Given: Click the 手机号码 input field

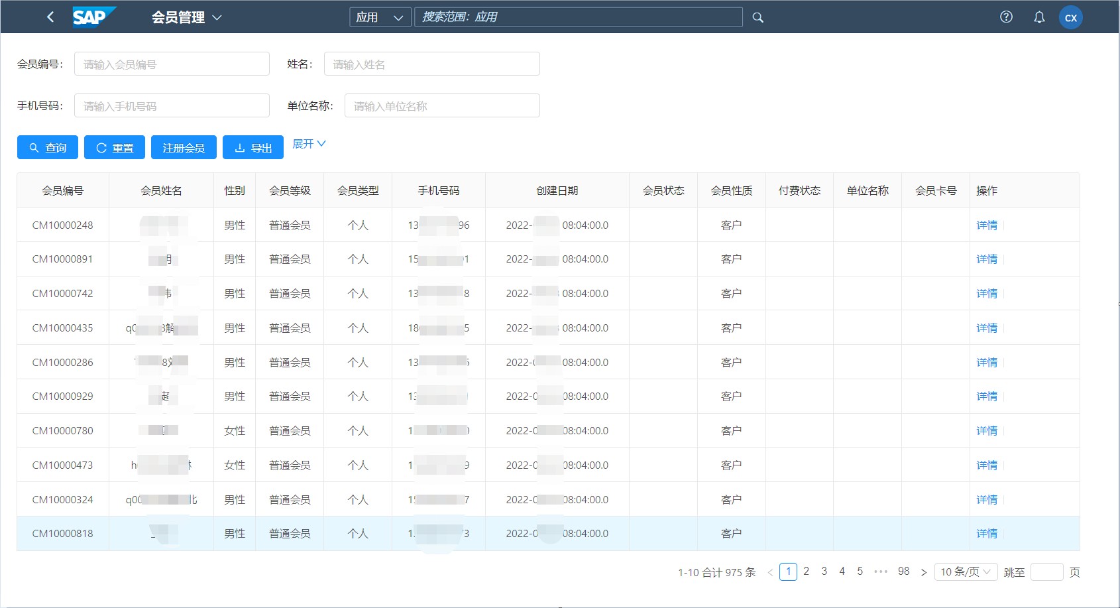Looking at the screenshot, I should tap(172, 106).
